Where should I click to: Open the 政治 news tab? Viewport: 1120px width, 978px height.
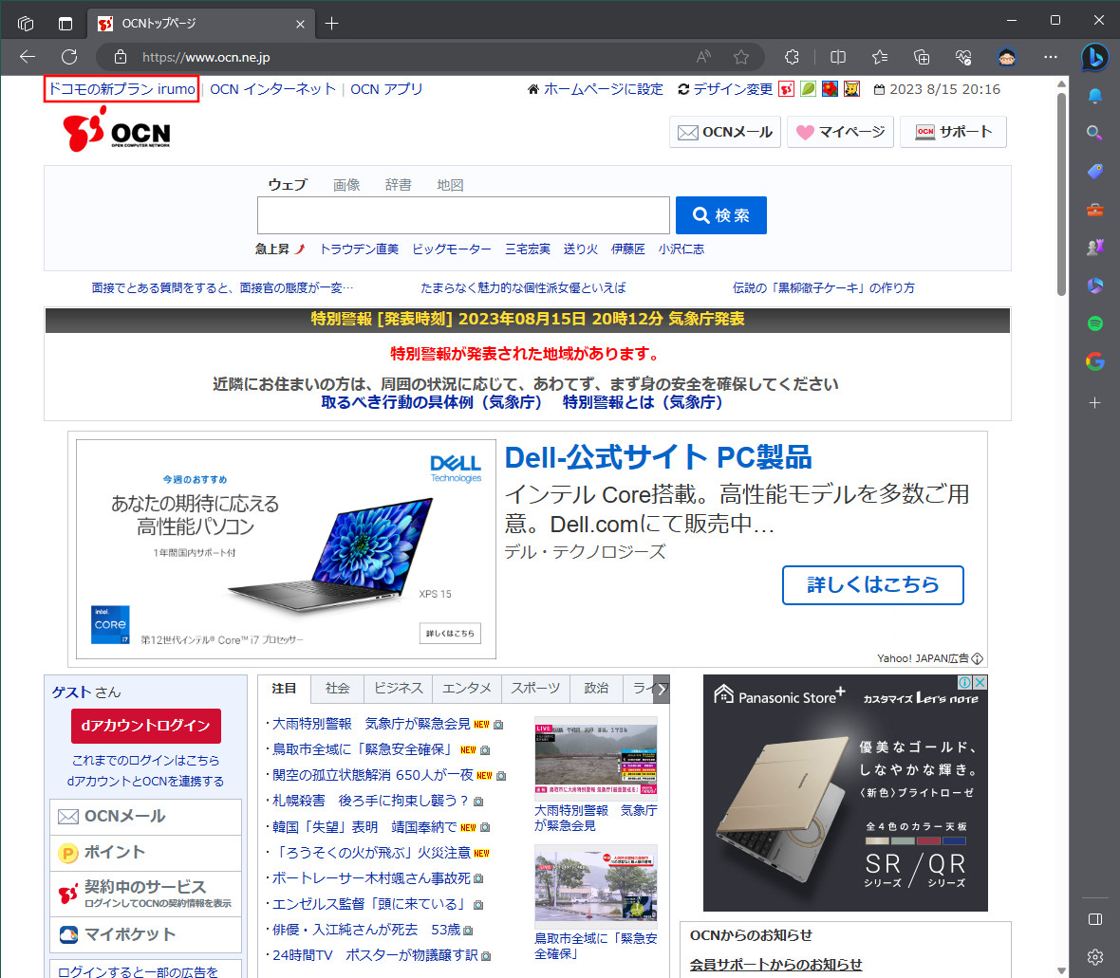pos(596,689)
